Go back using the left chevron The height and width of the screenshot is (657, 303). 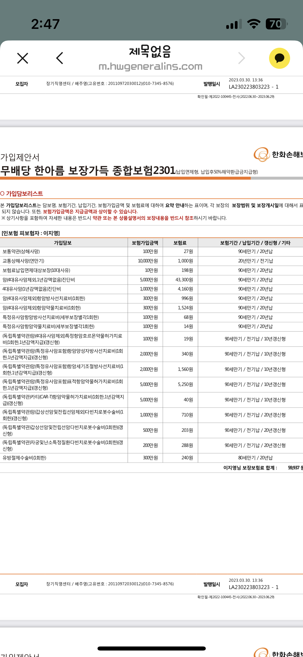pos(60,58)
